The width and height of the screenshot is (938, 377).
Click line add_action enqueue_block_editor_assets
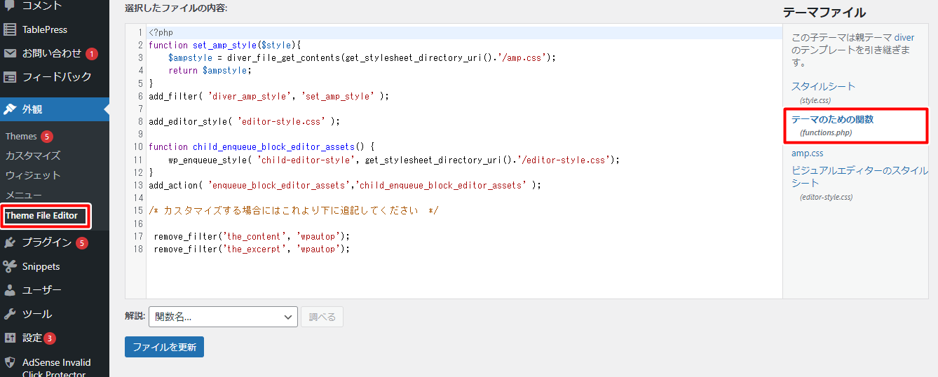(x=345, y=185)
